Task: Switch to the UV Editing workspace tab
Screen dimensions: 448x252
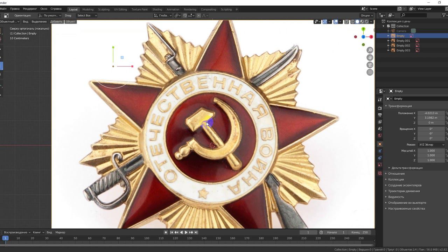Action: click(x=120, y=9)
